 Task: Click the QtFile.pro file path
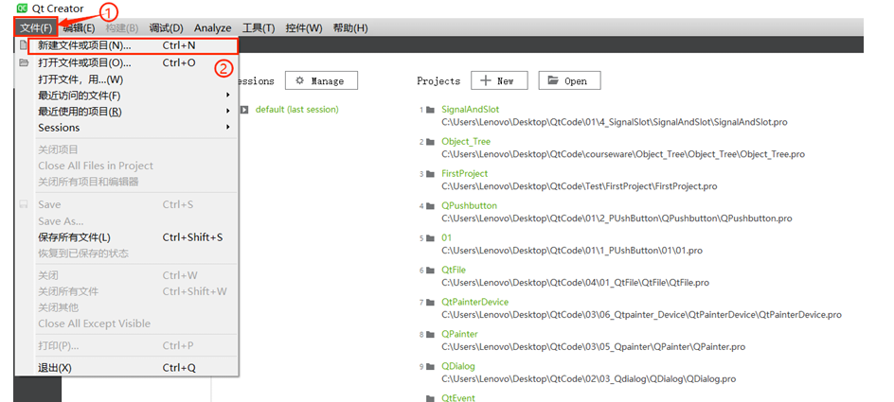pos(575,283)
